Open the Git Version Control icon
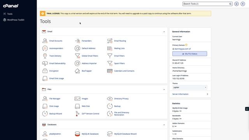The image size is (249, 140). pos(77,114)
